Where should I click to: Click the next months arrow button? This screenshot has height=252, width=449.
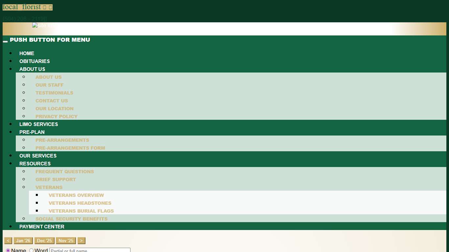(81, 241)
